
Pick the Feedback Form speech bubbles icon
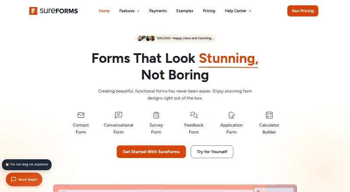(x=194, y=115)
